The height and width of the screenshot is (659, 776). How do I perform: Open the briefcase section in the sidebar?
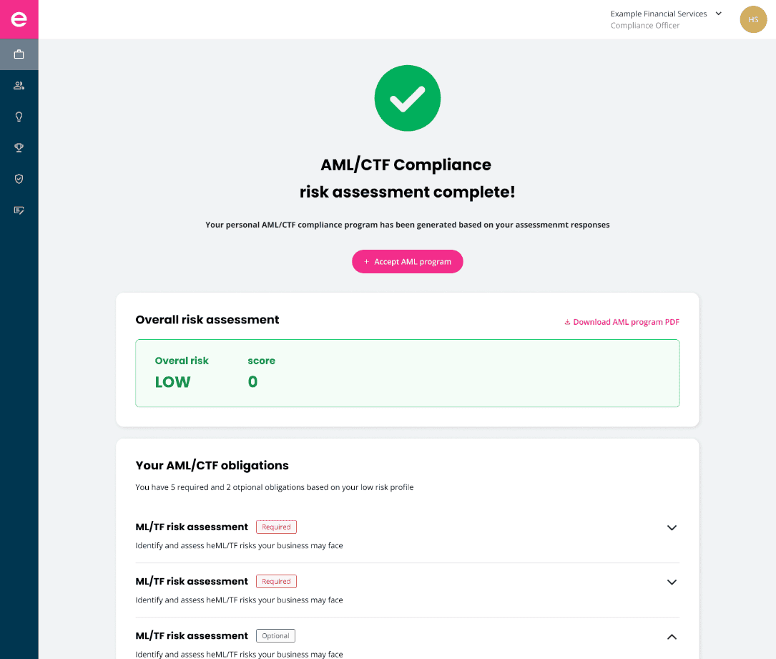coord(19,54)
